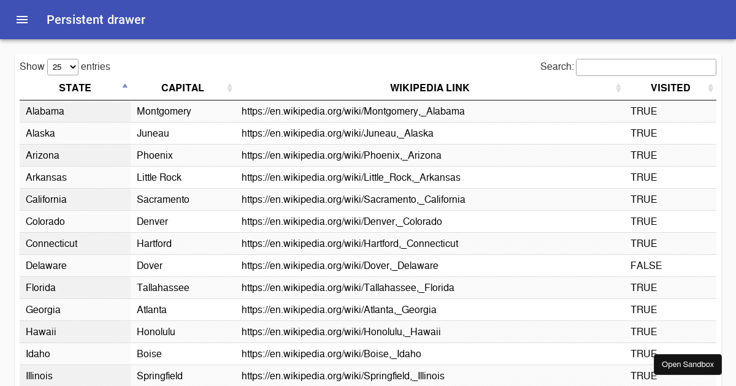Select the WIKIPEDIA LINK column header

tap(430, 88)
